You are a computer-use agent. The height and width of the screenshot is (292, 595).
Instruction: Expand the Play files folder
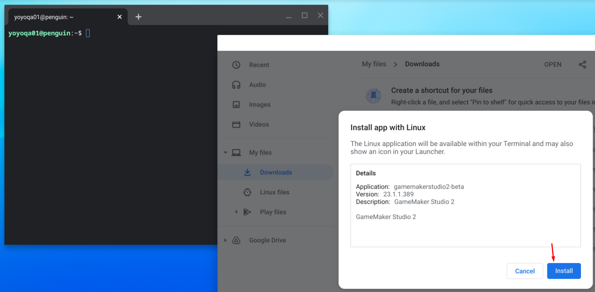236,212
